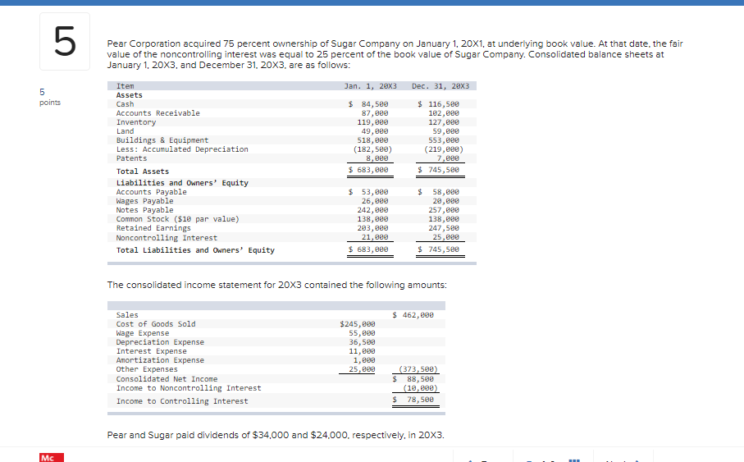Click the question number 5 box

coord(65,41)
